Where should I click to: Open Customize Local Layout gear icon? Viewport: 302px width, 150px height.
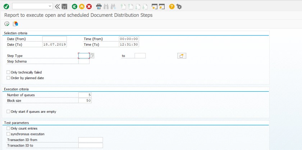[x=179, y=7]
